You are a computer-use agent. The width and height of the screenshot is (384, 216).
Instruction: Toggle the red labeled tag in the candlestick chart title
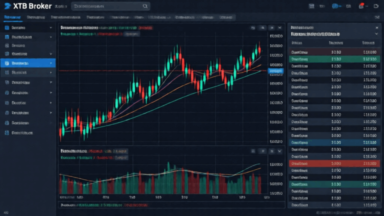pos(145,27)
